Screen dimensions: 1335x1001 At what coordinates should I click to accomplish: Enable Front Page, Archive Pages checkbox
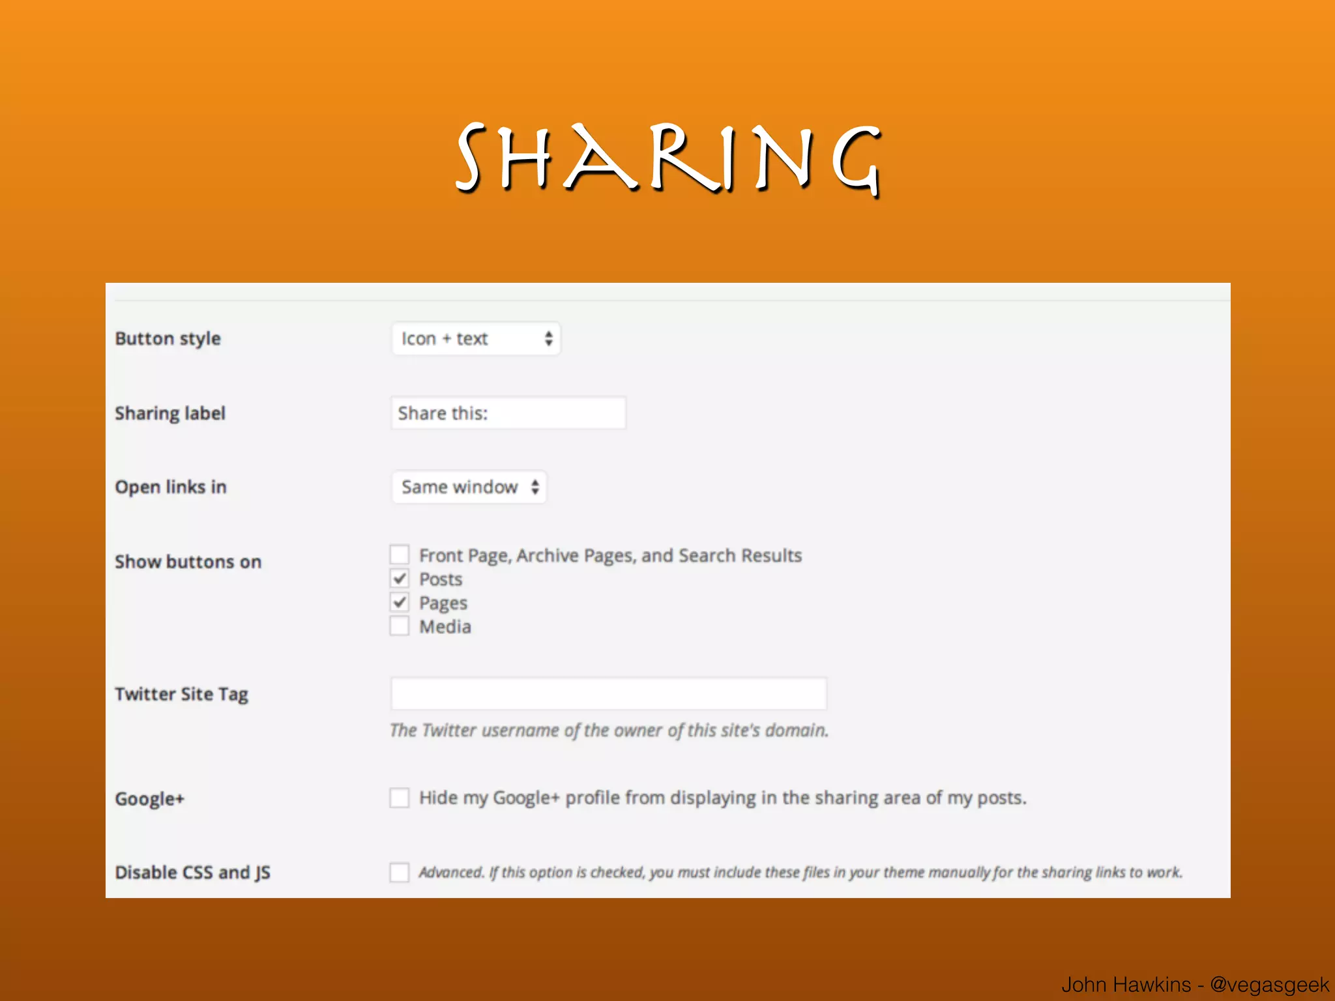coord(400,555)
